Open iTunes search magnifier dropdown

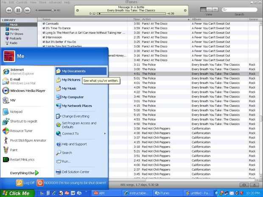pos(224,10)
